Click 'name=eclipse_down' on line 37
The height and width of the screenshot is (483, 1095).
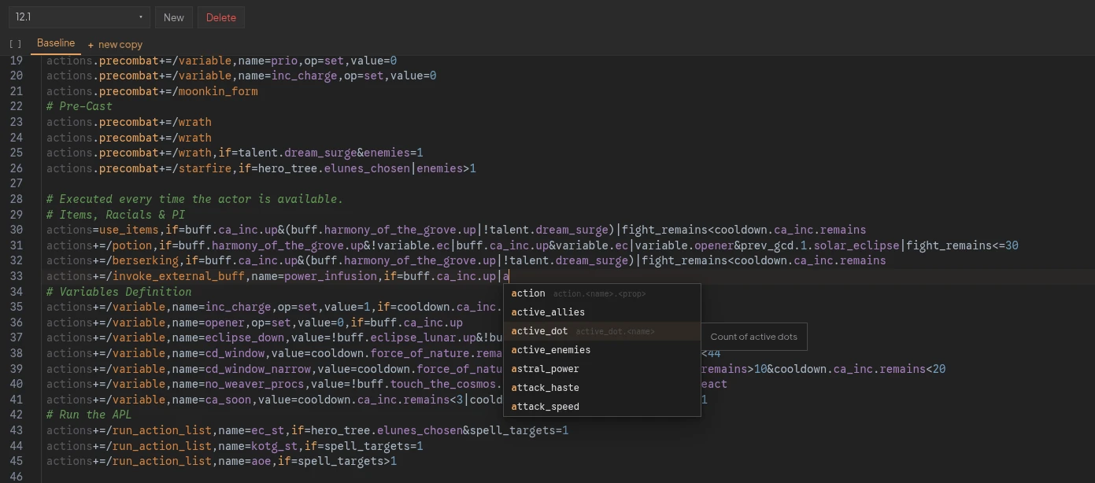pyautogui.click(x=228, y=337)
